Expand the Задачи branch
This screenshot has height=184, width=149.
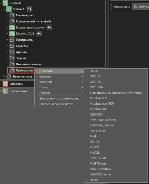(x=7, y=58)
